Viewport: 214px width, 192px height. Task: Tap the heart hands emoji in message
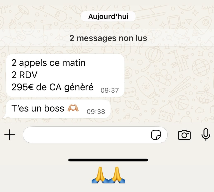click(x=73, y=108)
